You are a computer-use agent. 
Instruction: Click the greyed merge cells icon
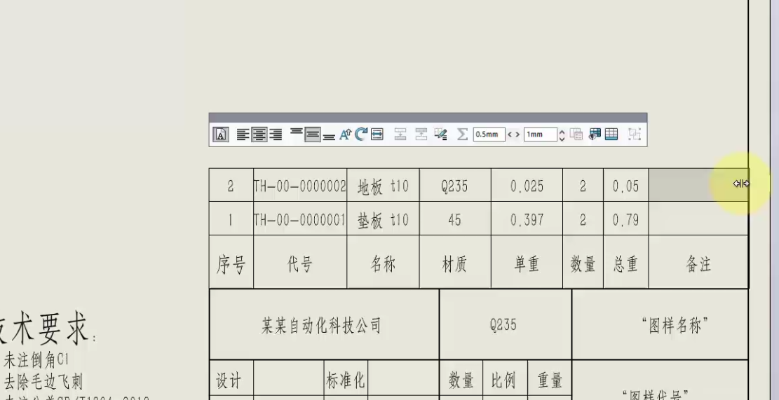pos(400,134)
